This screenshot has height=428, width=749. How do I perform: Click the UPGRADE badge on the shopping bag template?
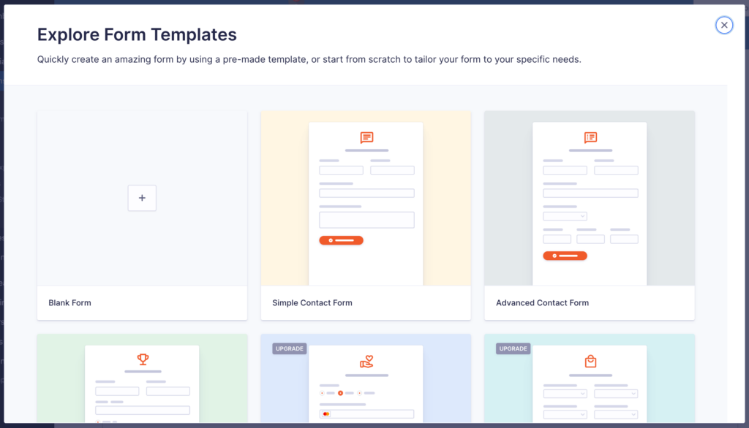513,348
